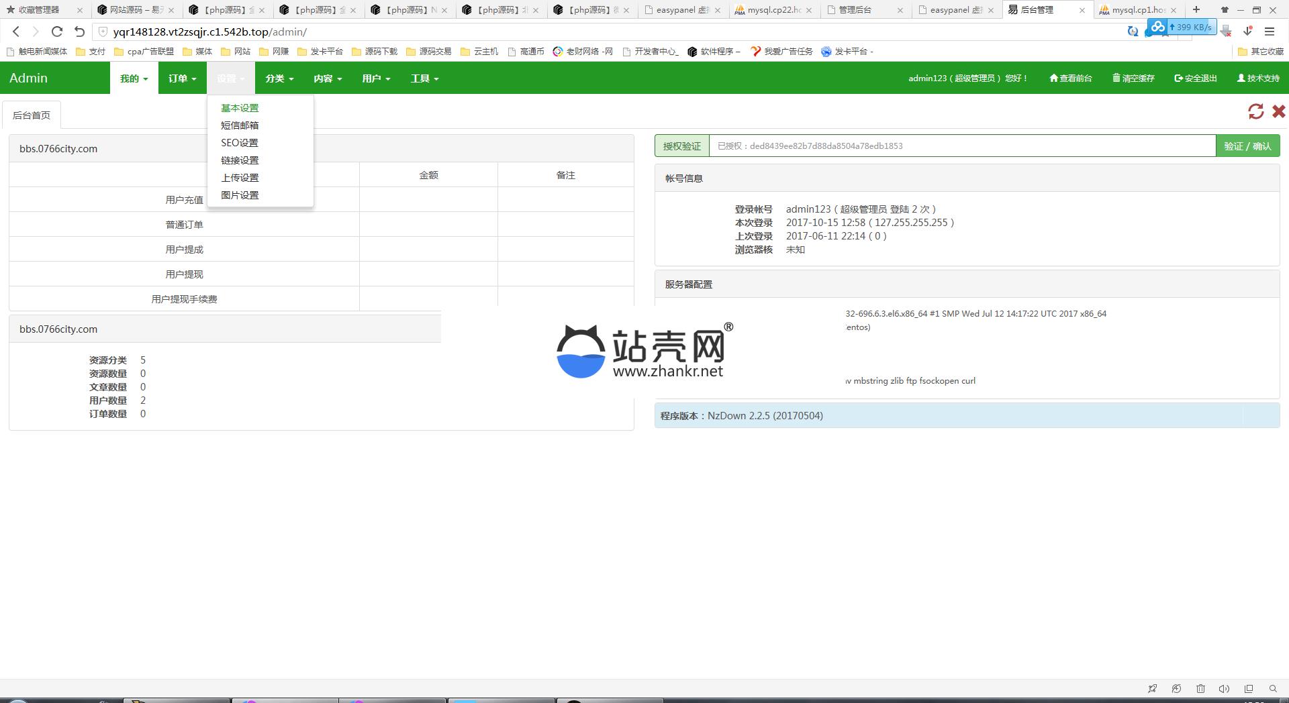Select 基本设置 from settings menu
Image resolution: width=1289 pixels, height=703 pixels.
[x=240, y=108]
